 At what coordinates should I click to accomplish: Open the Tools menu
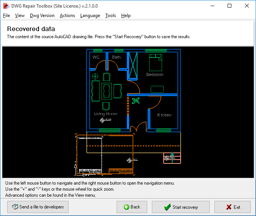111,16
